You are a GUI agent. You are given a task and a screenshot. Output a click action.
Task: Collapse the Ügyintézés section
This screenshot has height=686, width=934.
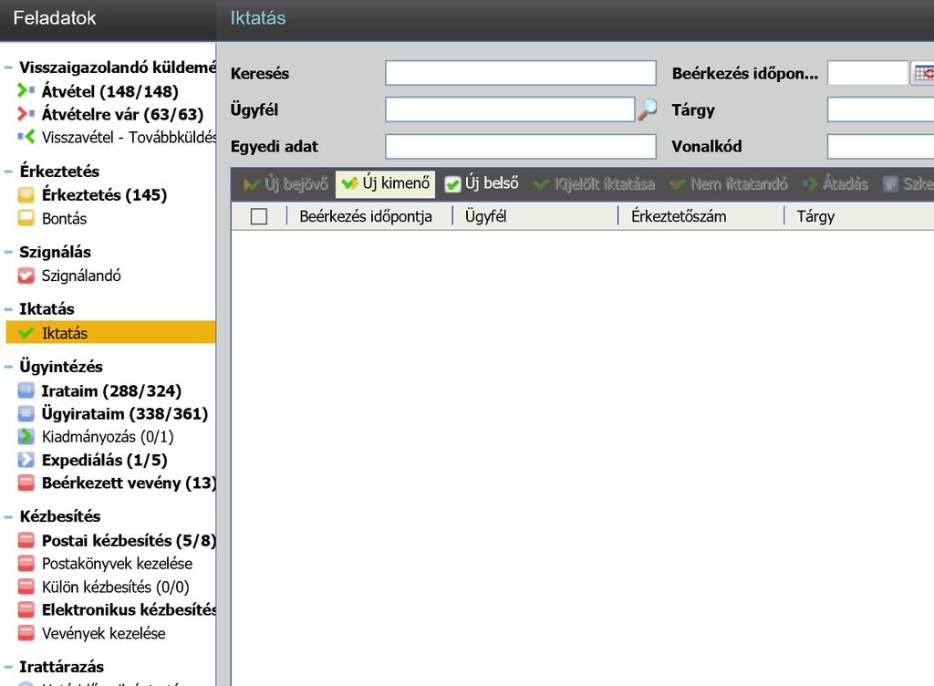[x=8, y=367]
